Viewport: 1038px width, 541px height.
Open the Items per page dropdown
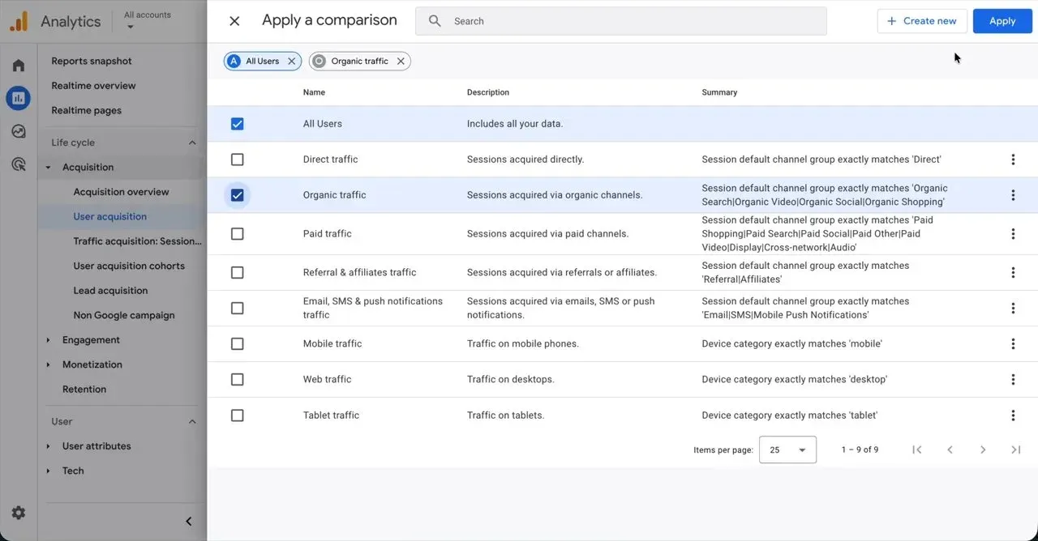coord(787,449)
